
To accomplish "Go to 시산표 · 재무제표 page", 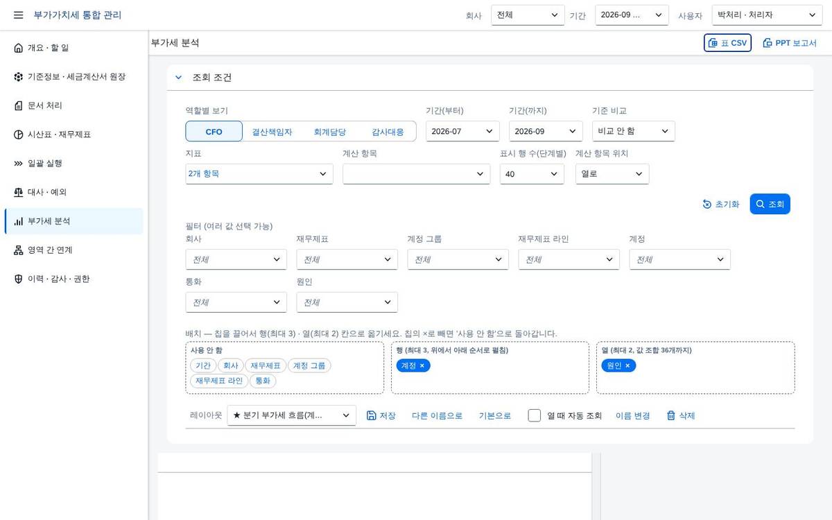I will (73, 135).
